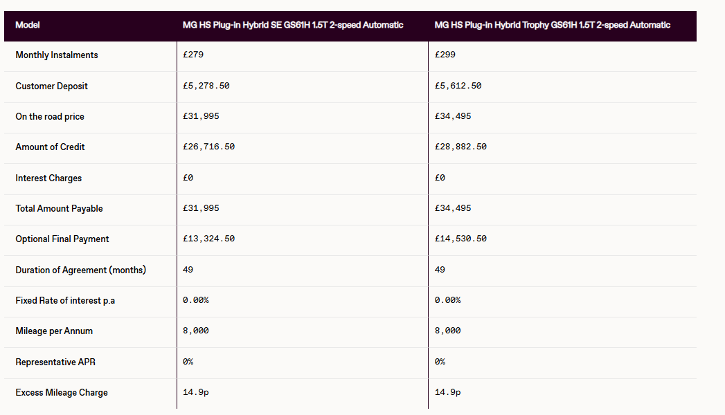The image size is (725, 415).
Task: Select the Interest Charges row label
Action: tap(48, 178)
